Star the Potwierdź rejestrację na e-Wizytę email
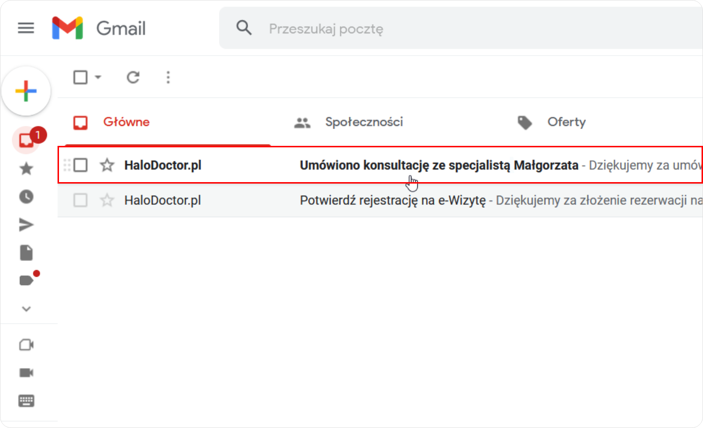703x428 pixels. 107,200
